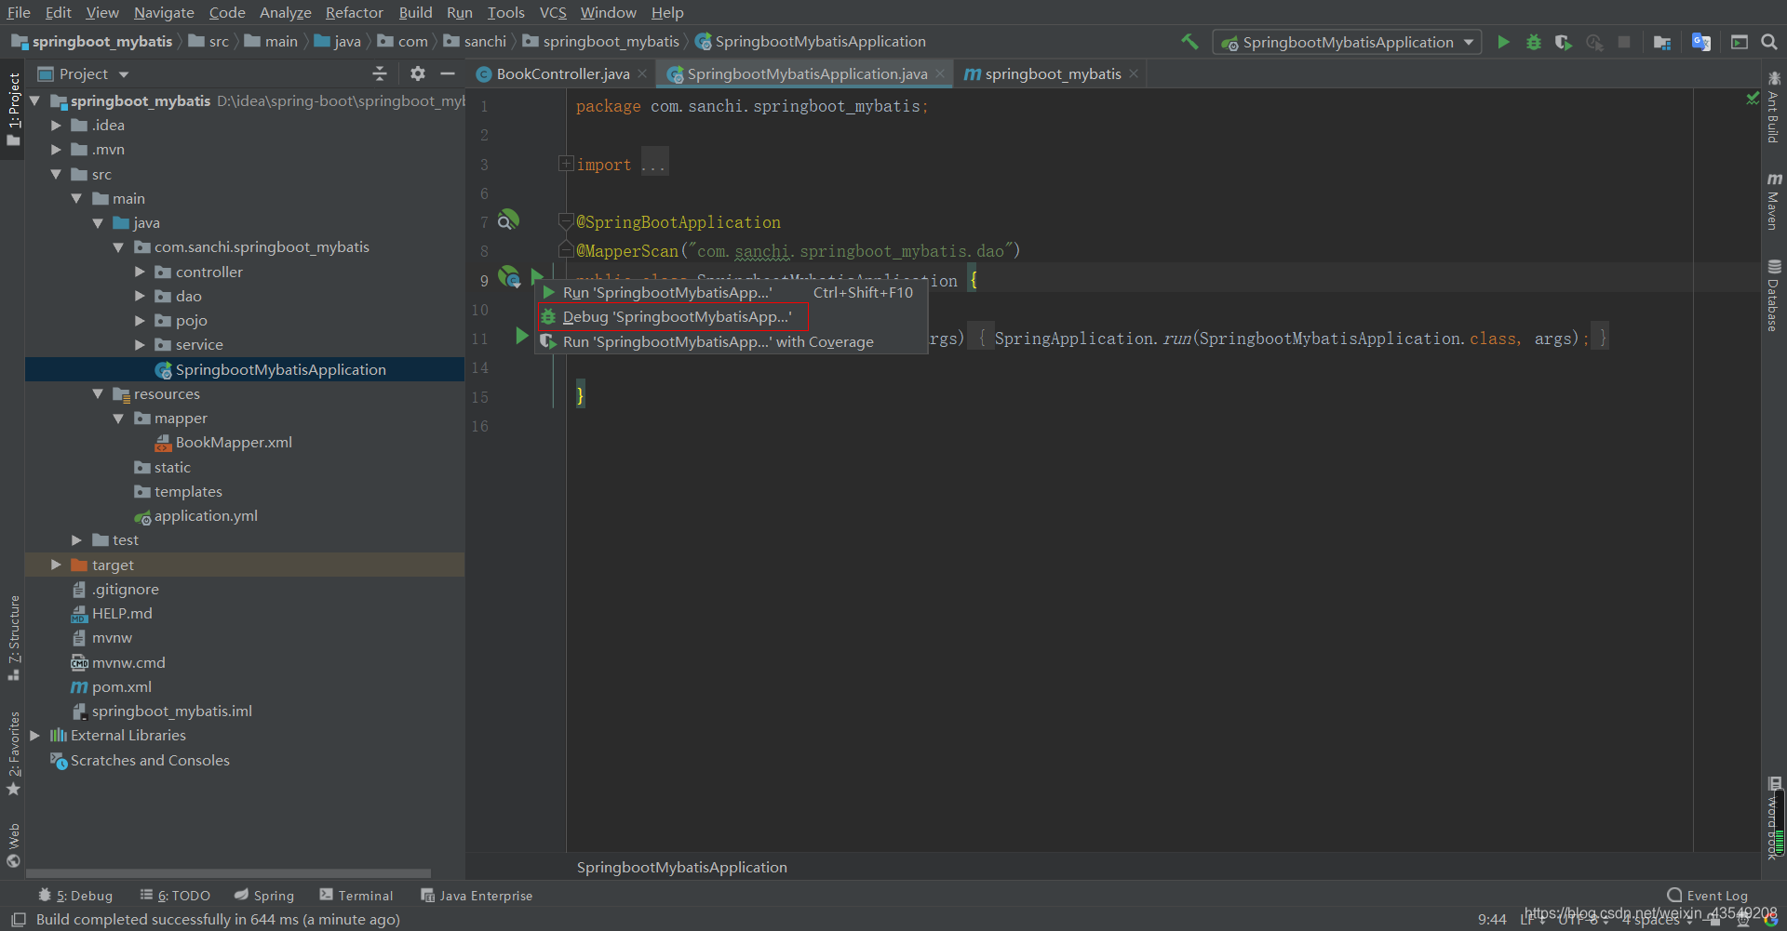Click the attach profiler toolbar icon

coord(1594,42)
